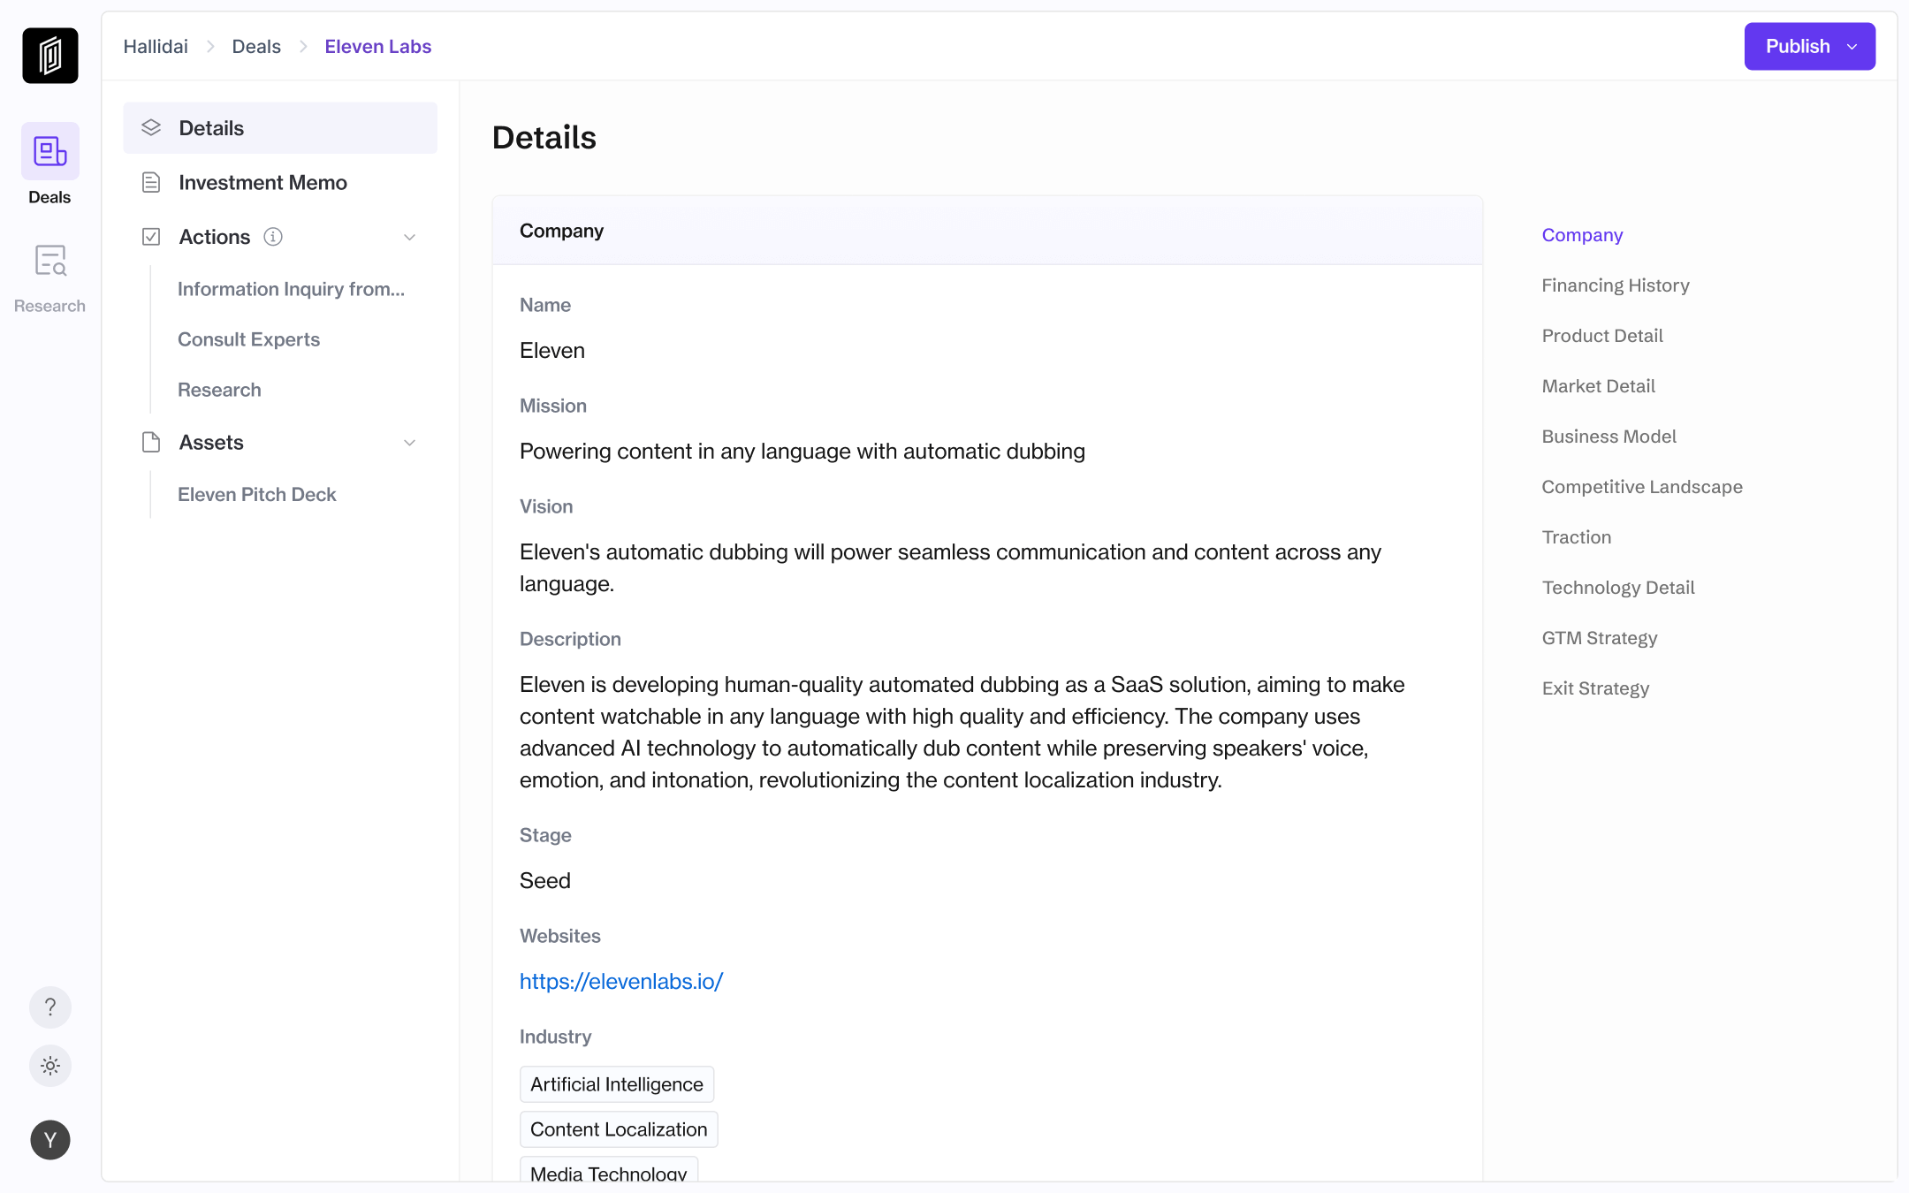
Task: Jump to Product Detail section
Action: [x=1602, y=336]
